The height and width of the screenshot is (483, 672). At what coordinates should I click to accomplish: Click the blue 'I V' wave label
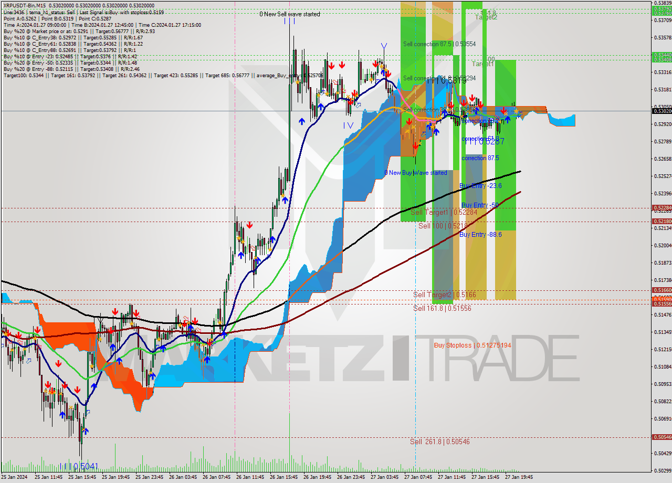pyautogui.click(x=349, y=125)
